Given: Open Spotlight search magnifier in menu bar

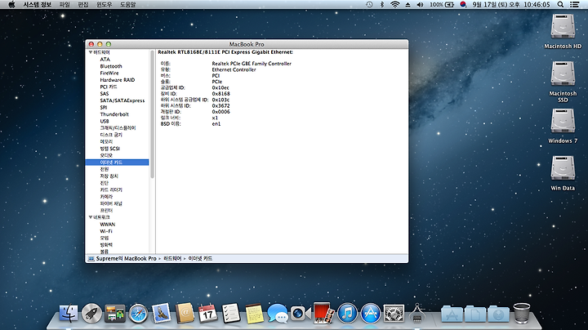Looking at the screenshot, I should click(560, 5).
